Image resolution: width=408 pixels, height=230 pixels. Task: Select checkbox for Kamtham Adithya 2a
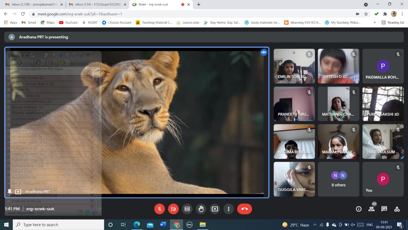(9, 142)
